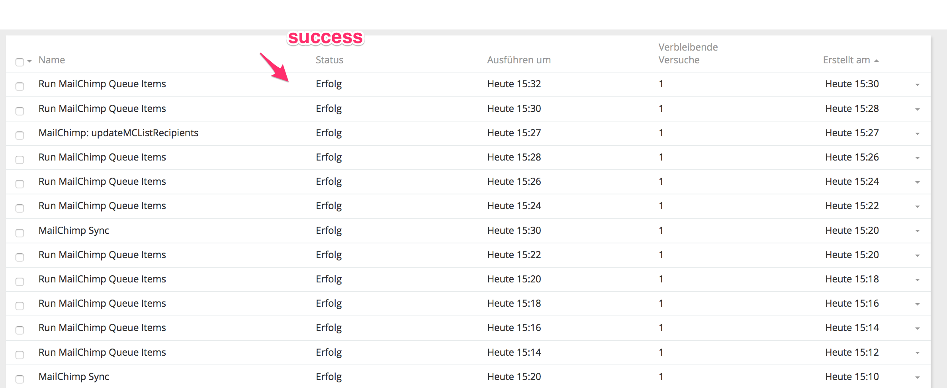Open Run MailChimp Queue Items executing 15:32

click(x=102, y=84)
